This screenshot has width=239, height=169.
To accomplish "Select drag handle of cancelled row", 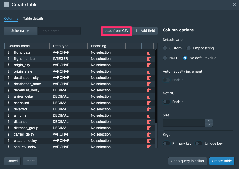I will coord(9,103).
